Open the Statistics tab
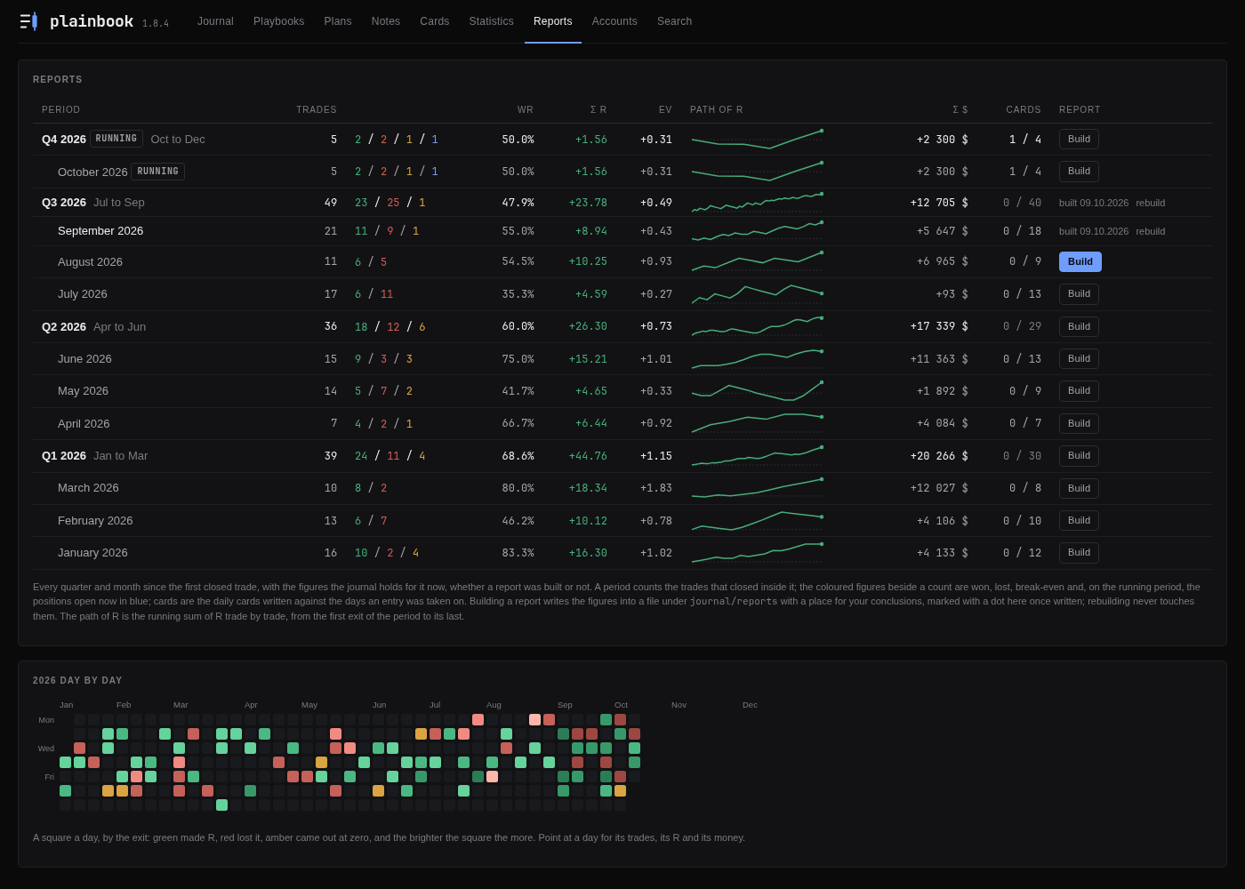 [492, 21]
